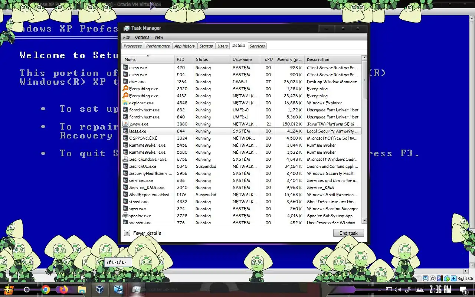Click VirtualBox blue download arrow status icon
475x297 pixels.
pyautogui.click(x=453, y=278)
